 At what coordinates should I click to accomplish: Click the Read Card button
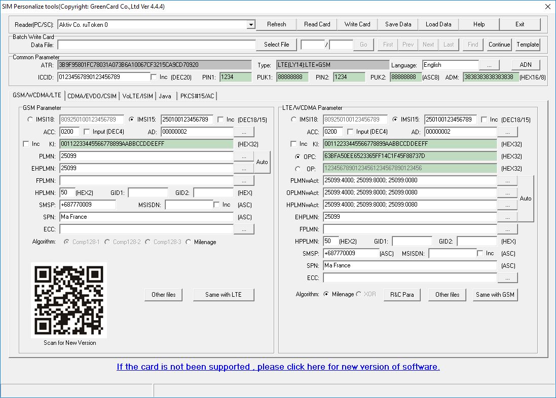tap(317, 24)
